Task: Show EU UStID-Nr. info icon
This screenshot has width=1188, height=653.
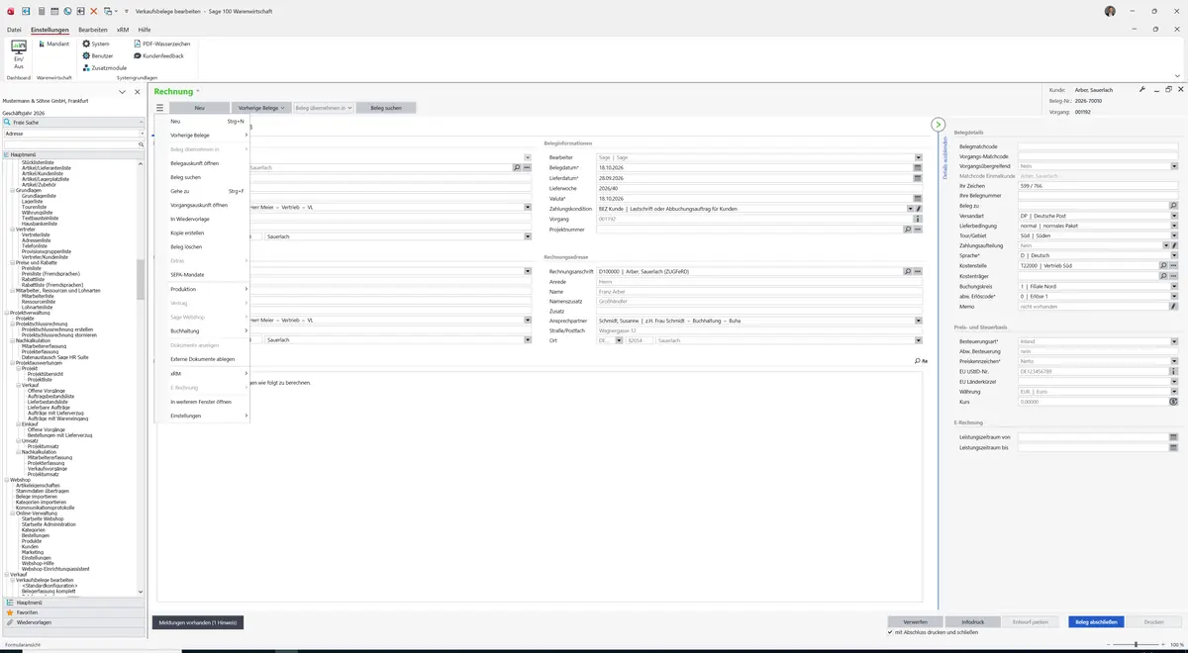Action: [x=1174, y=371]
